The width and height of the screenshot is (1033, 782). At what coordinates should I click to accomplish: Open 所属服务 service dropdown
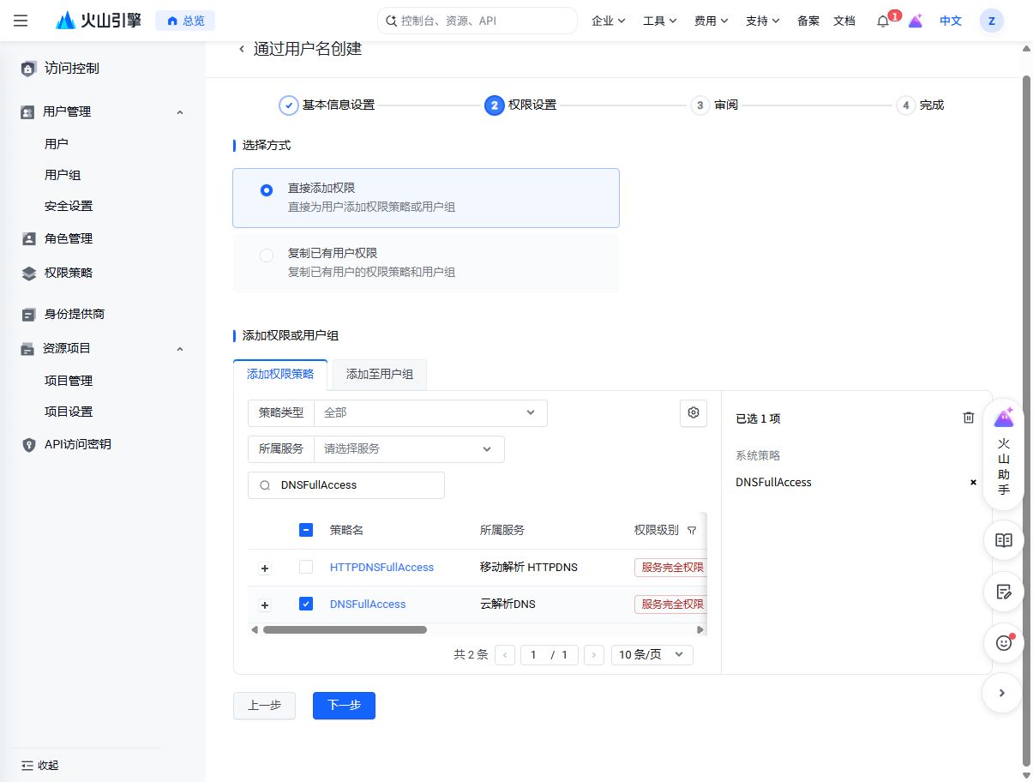409,448
